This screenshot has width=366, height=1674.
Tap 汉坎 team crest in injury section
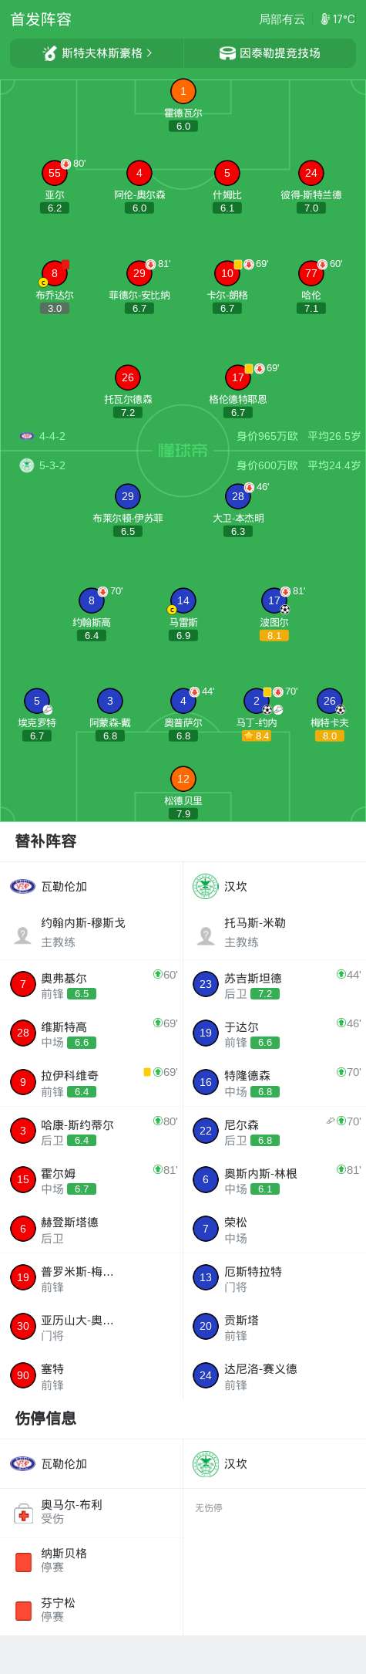(x=206, y=1463)
